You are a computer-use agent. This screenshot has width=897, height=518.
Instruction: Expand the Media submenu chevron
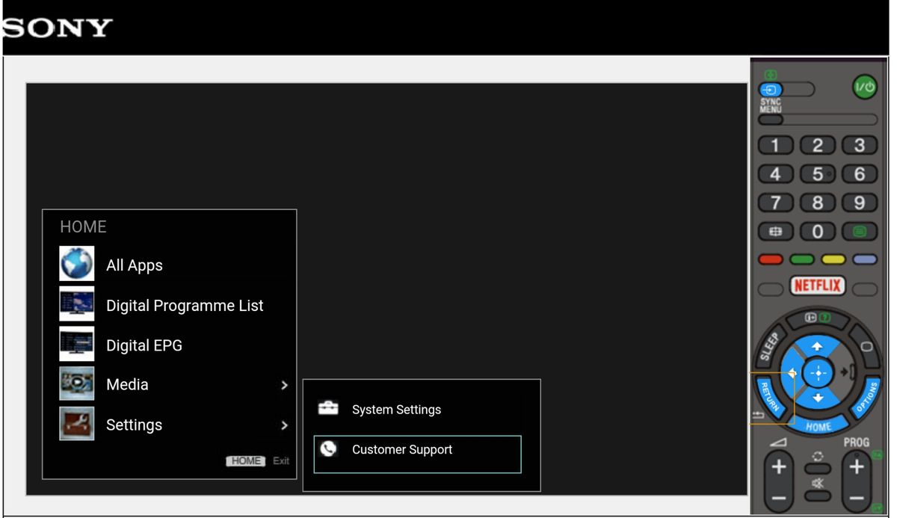click(x=284, y=386)
